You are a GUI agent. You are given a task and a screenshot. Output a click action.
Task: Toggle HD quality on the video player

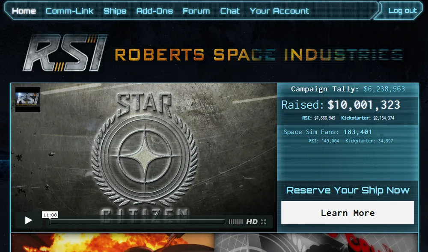click(252, 222)
